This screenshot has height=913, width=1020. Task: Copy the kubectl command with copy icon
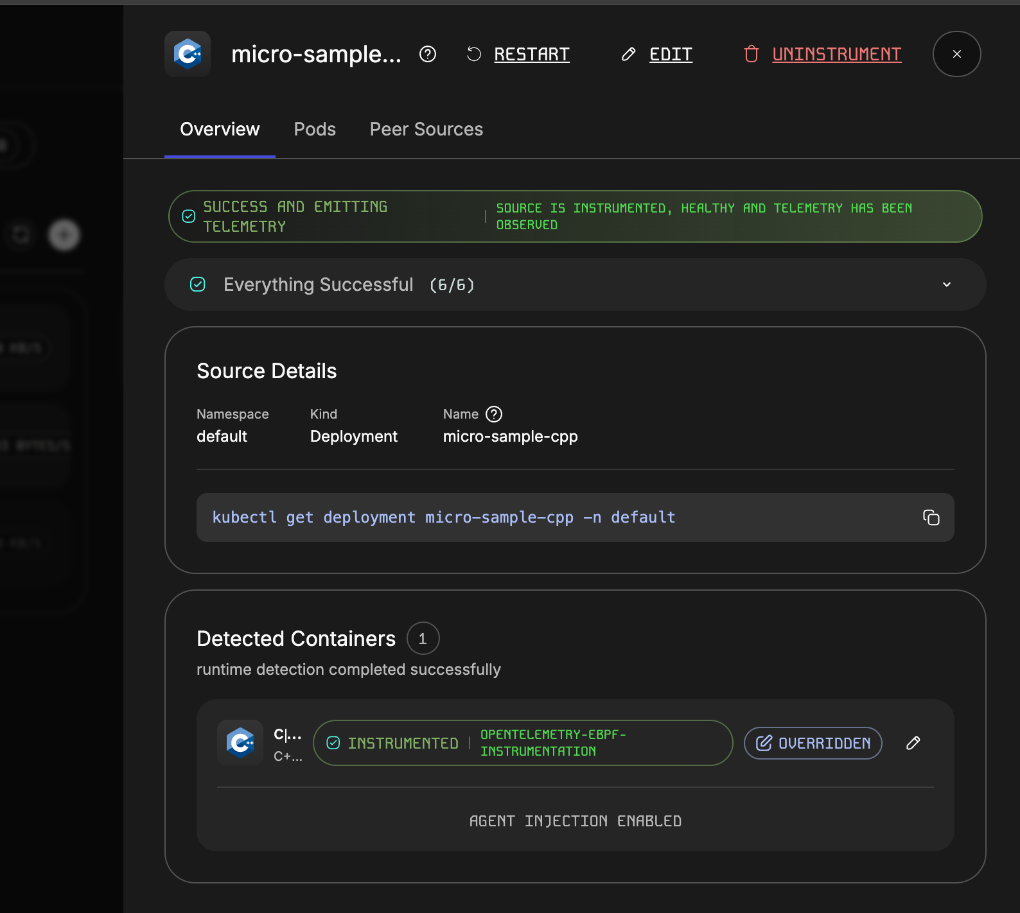tap(931, 517)
